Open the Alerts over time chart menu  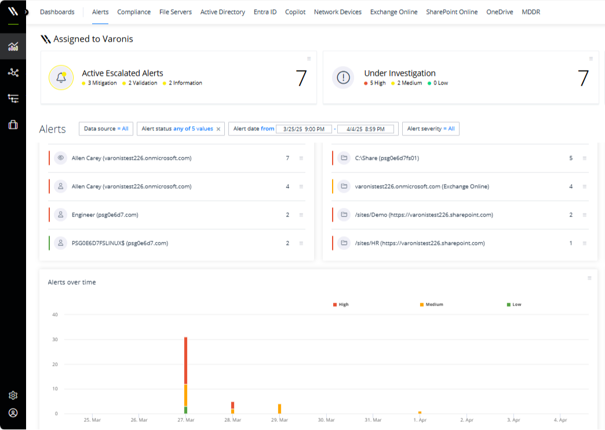click(x=589, y=278)
